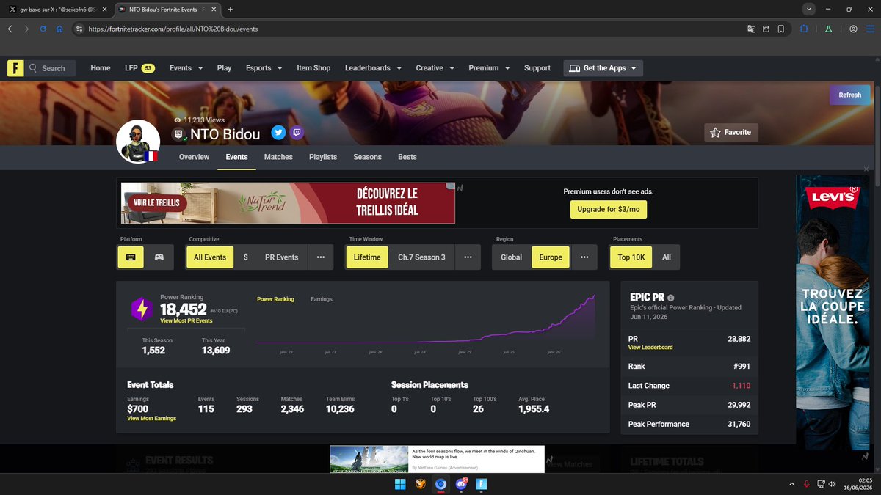
Task: Open a new browser tab with plus icon
Action: pyautogui.click(x=231, y=9)
